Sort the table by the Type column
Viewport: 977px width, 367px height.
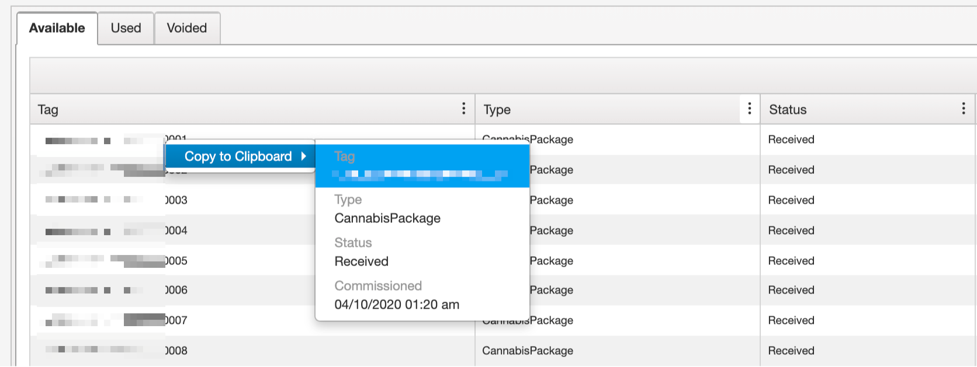coord(496,109)
